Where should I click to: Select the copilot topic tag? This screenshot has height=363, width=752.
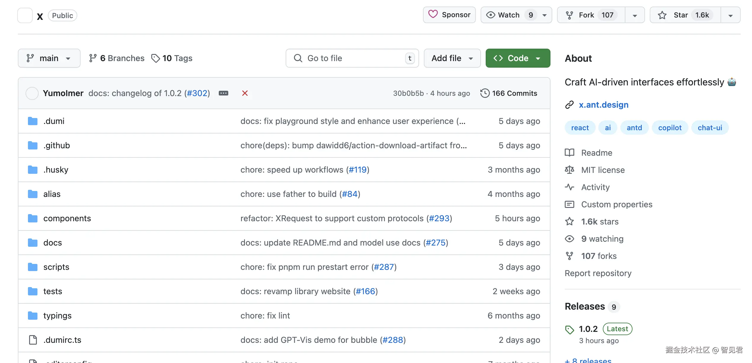pos(670,128)
